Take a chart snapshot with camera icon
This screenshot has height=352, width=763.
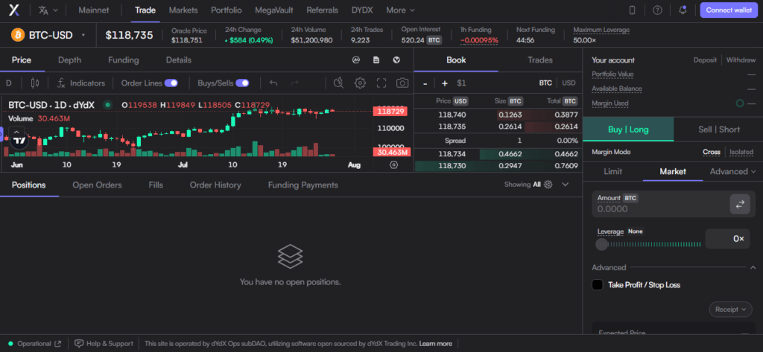pos(402,83)
